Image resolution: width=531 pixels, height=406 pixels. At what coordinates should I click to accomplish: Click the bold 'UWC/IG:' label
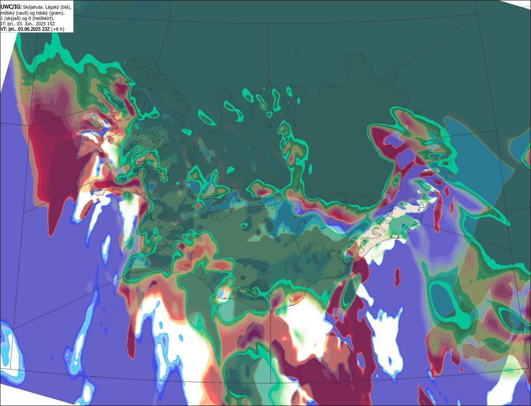(x=11, y=7)
